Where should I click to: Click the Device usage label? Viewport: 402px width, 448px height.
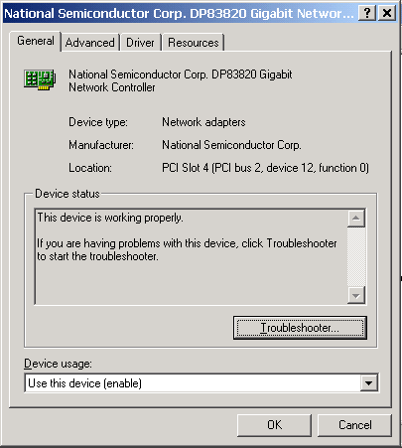pyautogui.click(x=58, y=364)
